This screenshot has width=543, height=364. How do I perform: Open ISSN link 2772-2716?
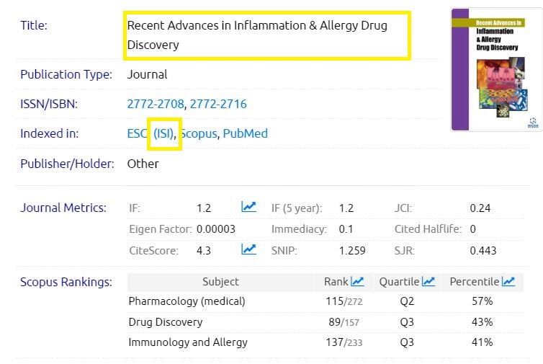click(x=218, y=104)
